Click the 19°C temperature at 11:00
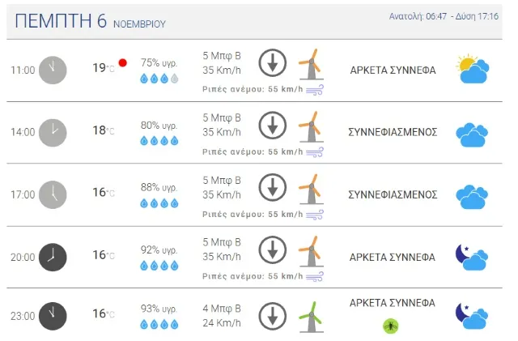This screenshot has height=341, width=518. tap(103, 69)
